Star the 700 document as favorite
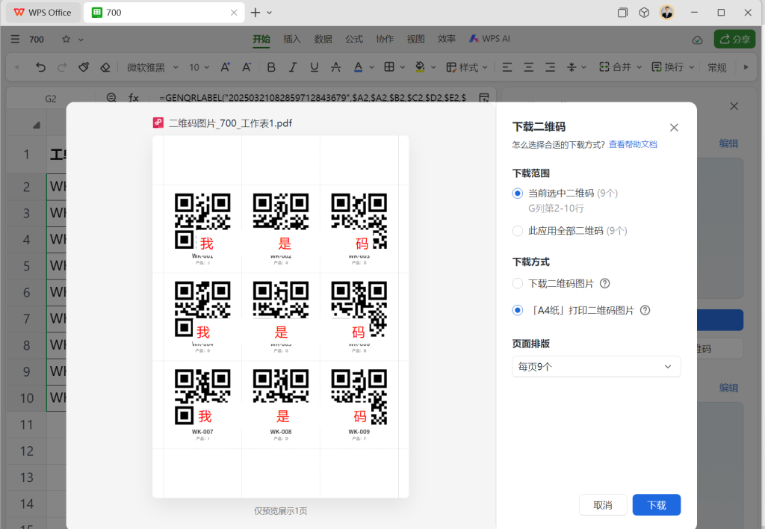 click(66, 39)
